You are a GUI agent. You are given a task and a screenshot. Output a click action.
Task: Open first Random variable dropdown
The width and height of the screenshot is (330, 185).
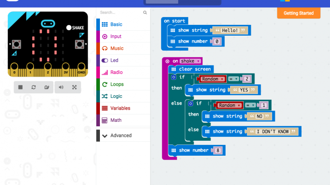point(212,79)
